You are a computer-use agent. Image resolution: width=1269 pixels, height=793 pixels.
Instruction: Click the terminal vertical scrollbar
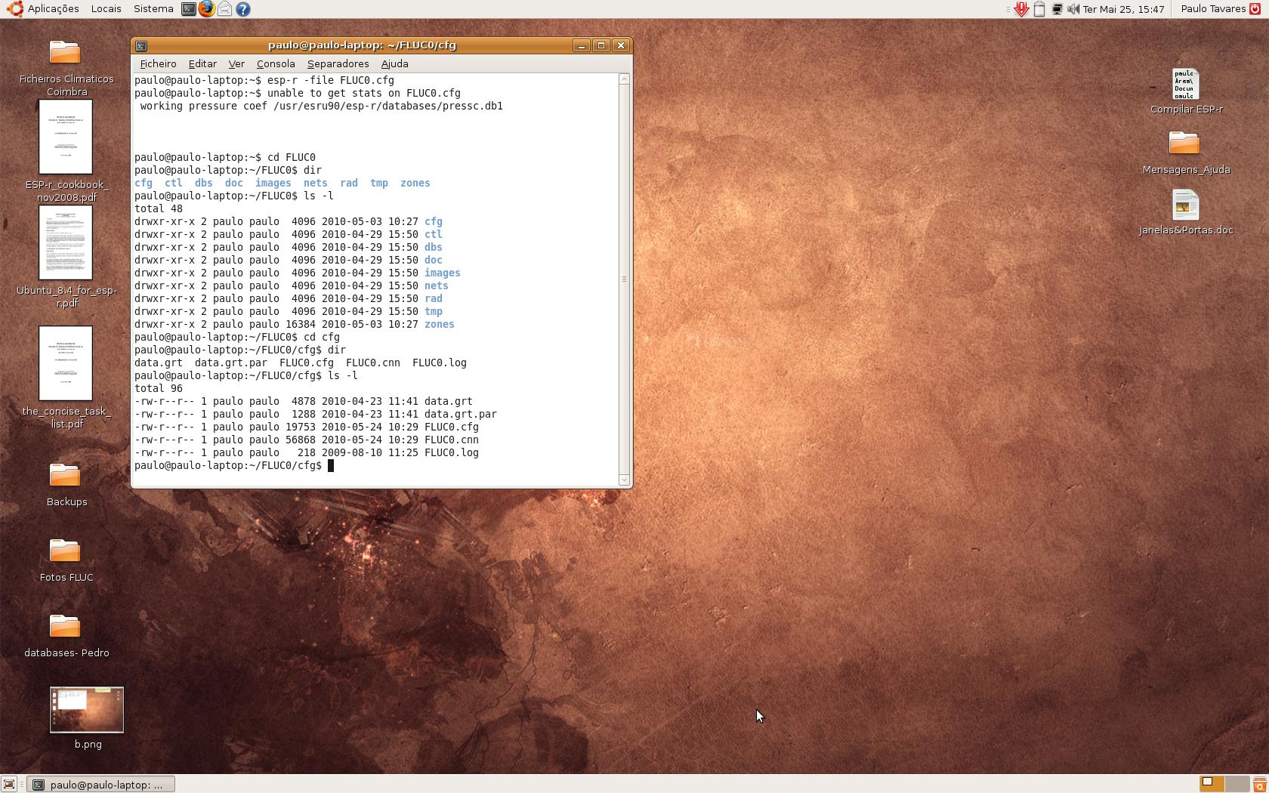624,279
